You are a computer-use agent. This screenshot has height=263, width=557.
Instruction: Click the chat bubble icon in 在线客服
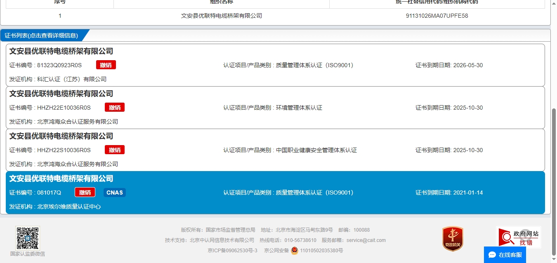click(x=492, y=255)
